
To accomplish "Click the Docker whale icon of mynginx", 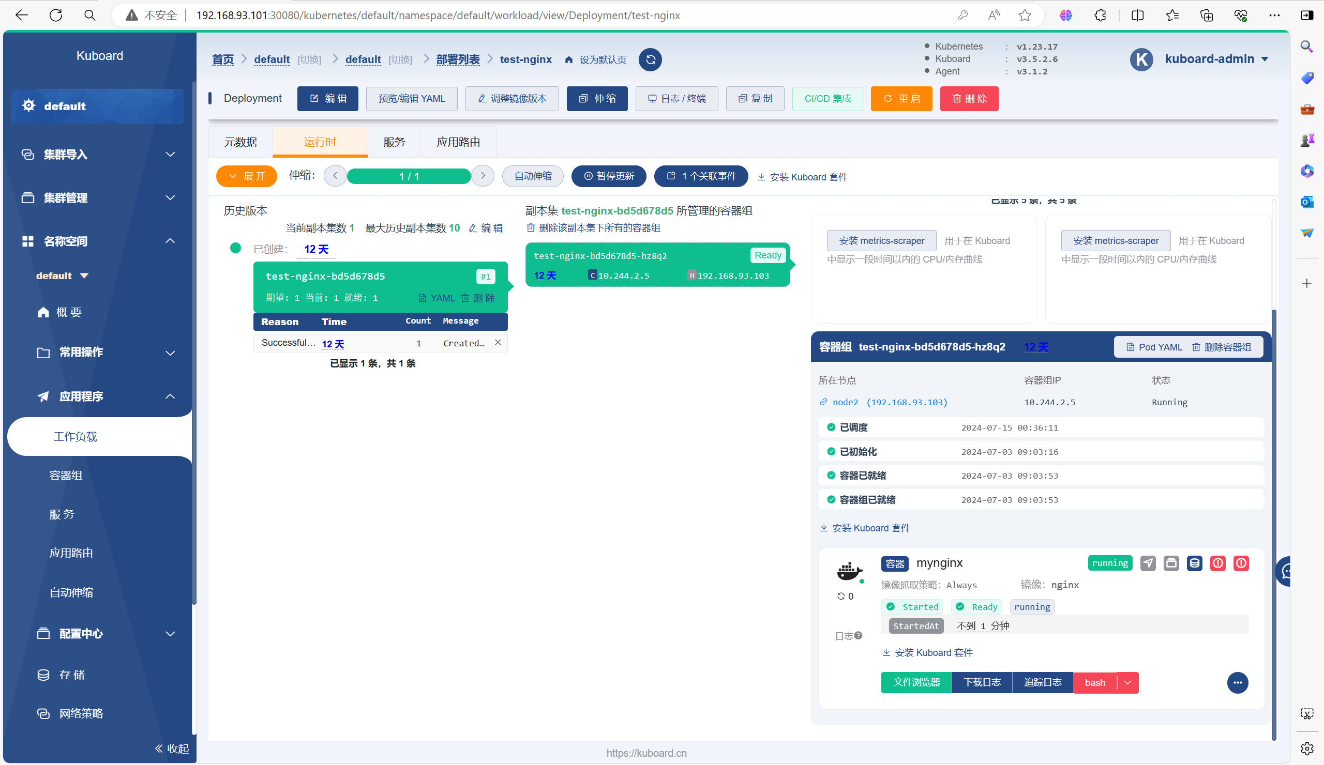I will (849, 571).
